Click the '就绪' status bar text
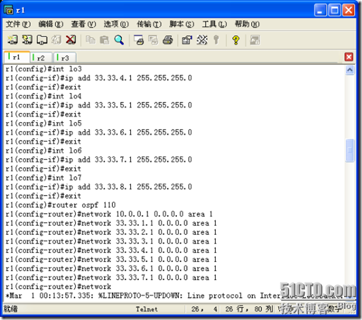Viewport: 362px width, 320px height. (10, 309)
